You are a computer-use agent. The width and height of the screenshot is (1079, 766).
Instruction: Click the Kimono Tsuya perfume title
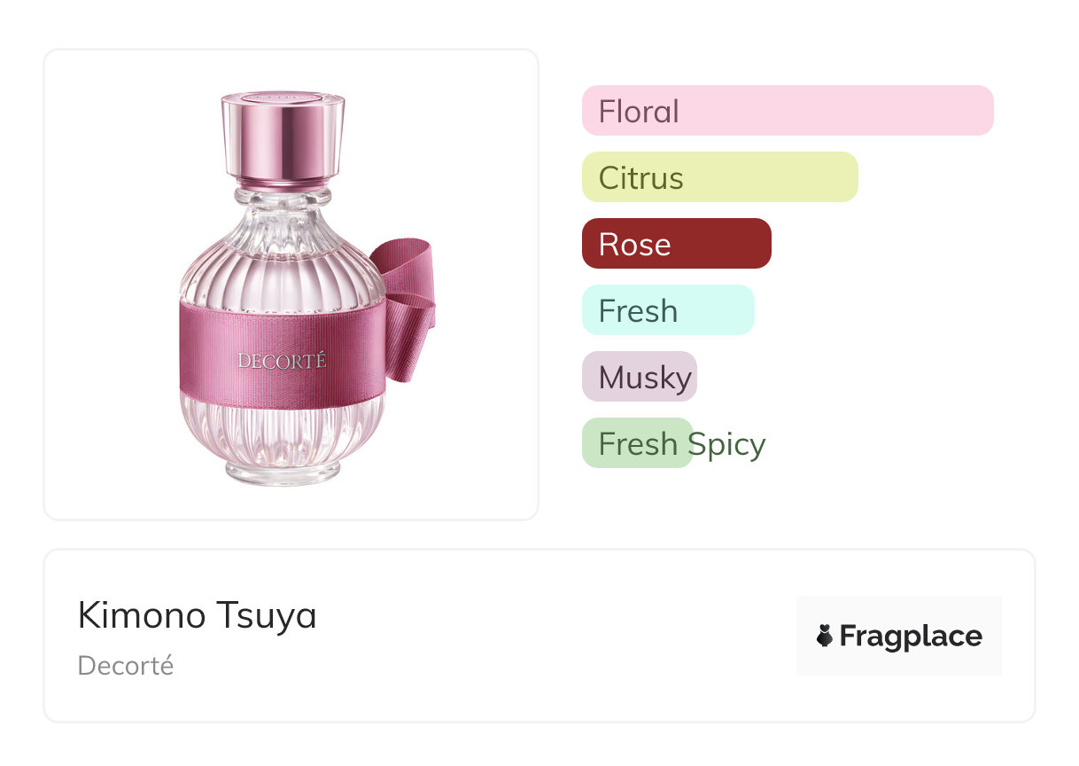[198, 615]
